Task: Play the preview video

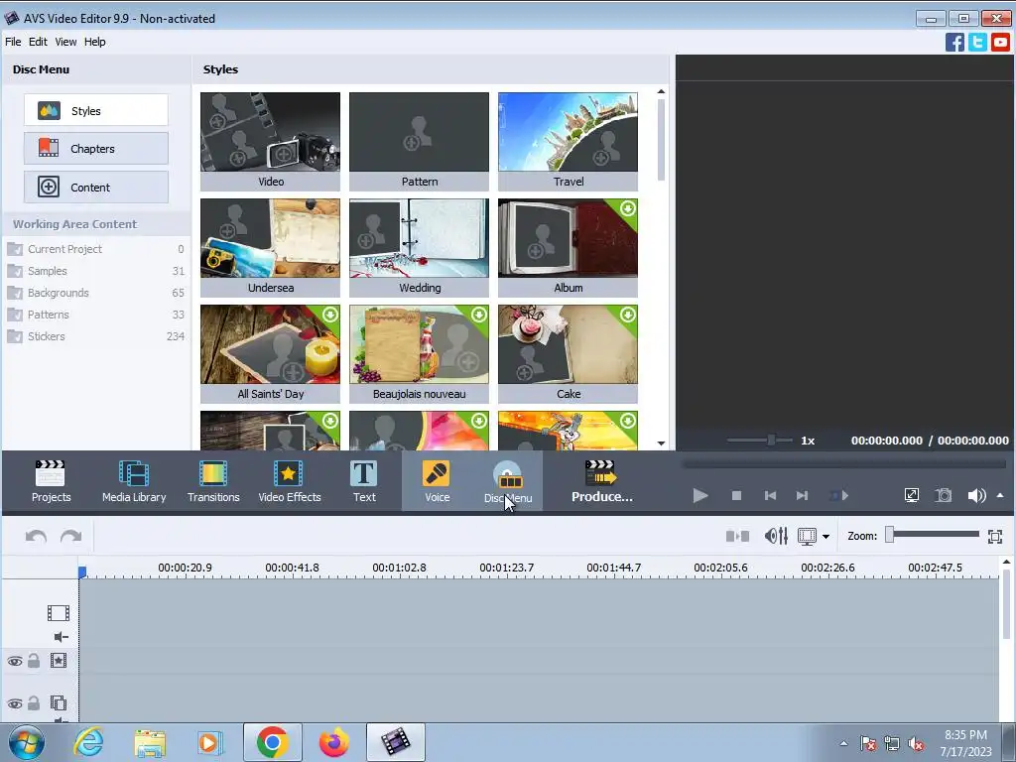Action: (699, 496)
